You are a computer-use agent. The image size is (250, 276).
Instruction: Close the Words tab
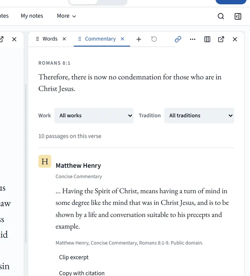point(64,39)
